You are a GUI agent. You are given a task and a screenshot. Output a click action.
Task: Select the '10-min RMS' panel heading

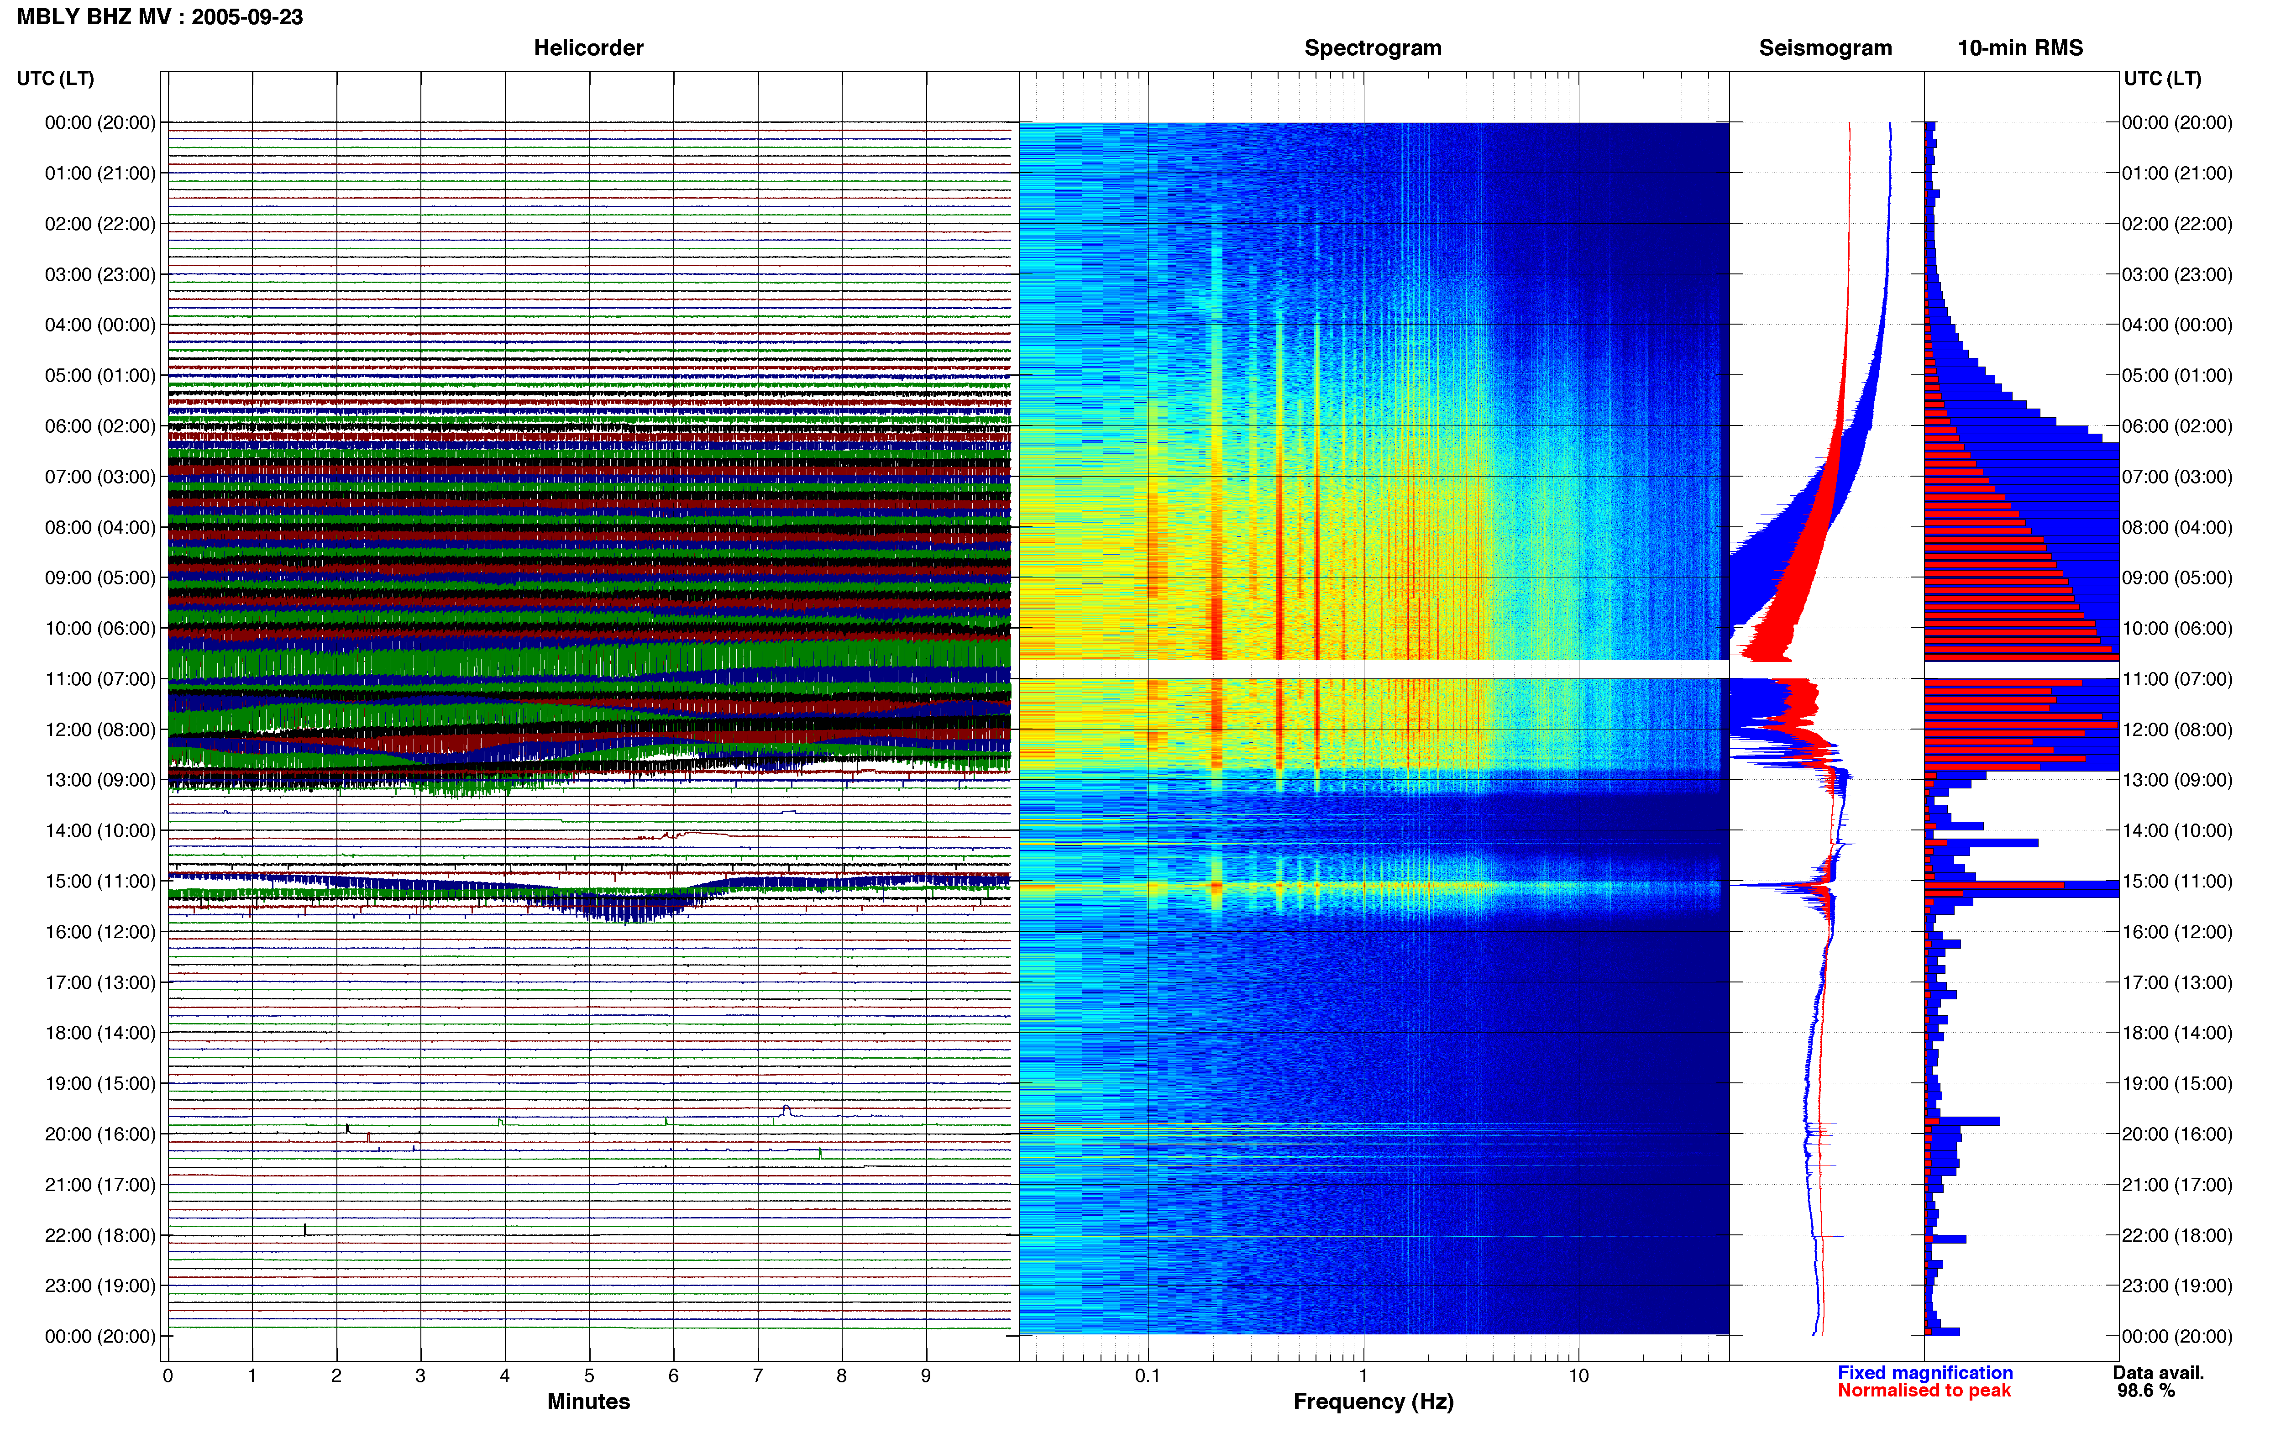(x=2020, y=47)
